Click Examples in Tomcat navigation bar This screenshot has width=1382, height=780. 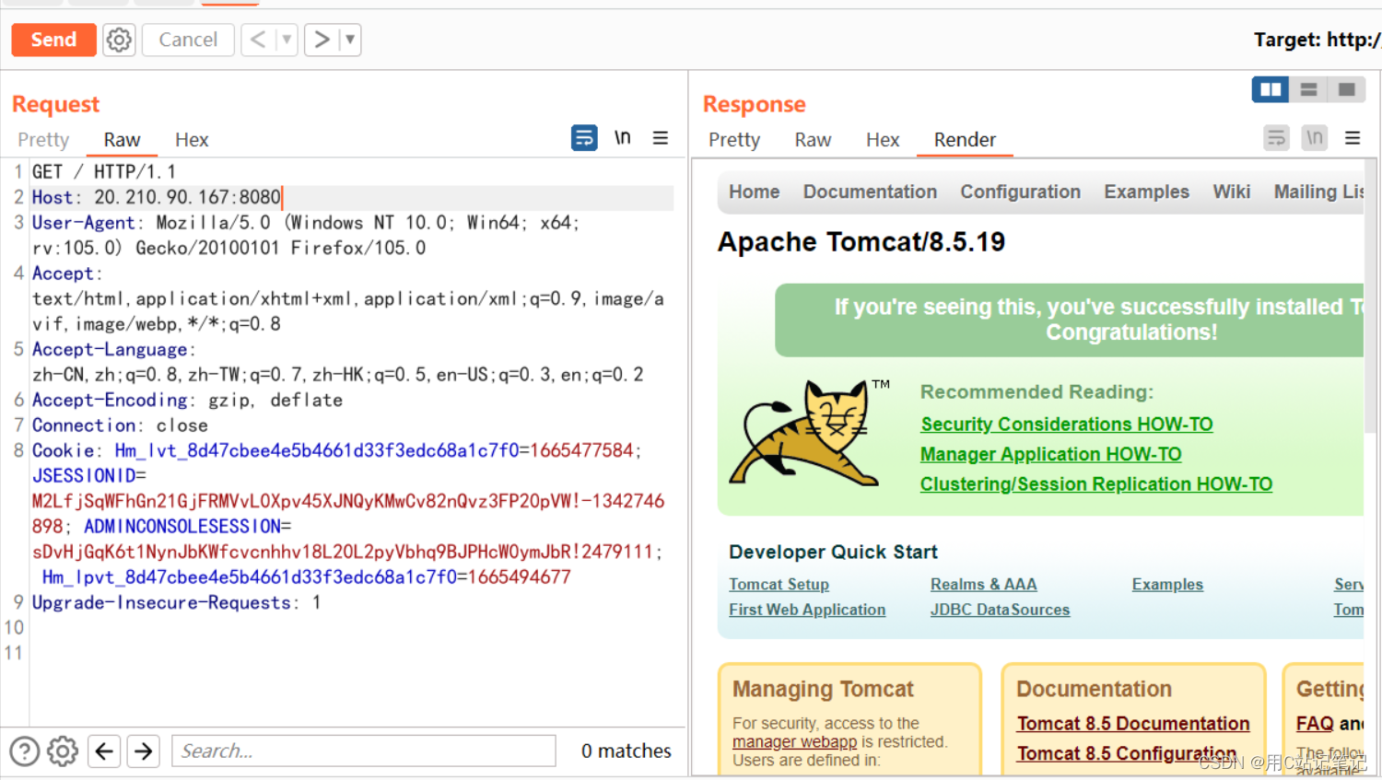1146,192
